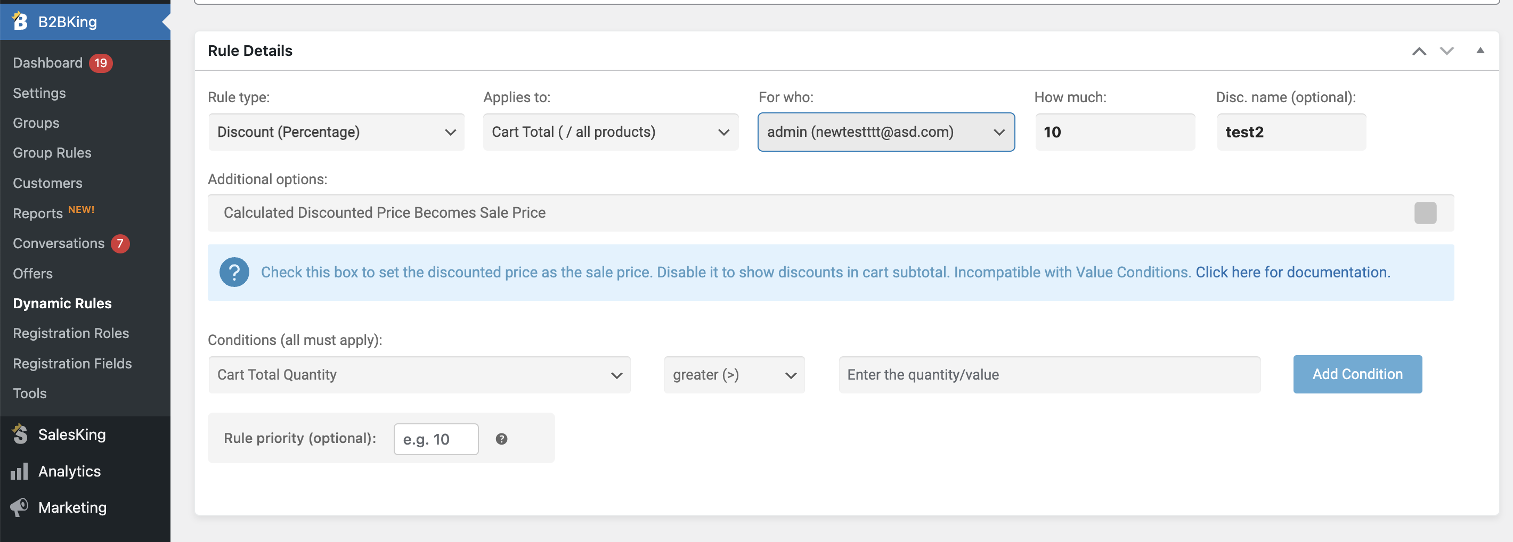Open the B2BKing top menu header
Viewport: 1513px width, 542px height.
(85, 22)
